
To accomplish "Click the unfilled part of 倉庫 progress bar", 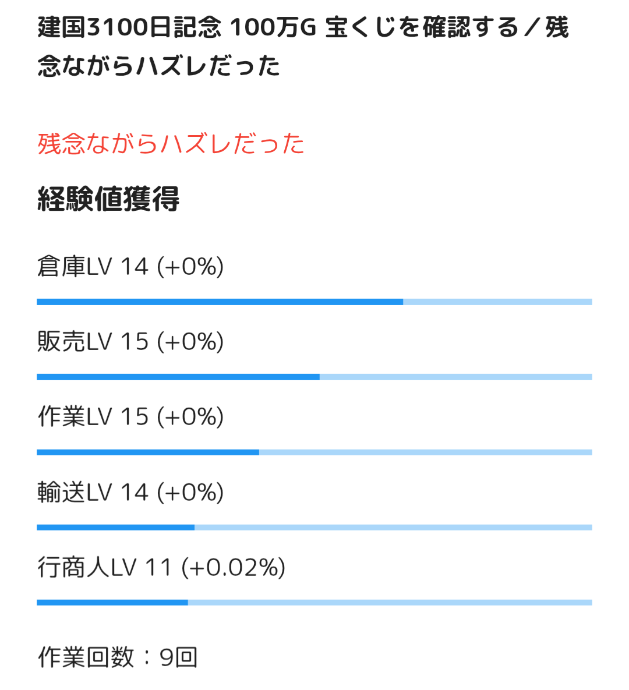I will pos(497,302).
